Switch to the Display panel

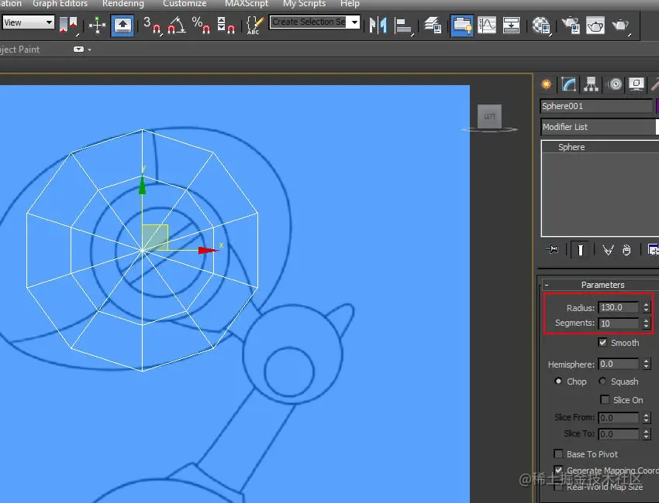tap(637, 84)
